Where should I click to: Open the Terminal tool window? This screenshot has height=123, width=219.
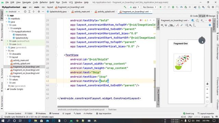click(x=54, y=113)
